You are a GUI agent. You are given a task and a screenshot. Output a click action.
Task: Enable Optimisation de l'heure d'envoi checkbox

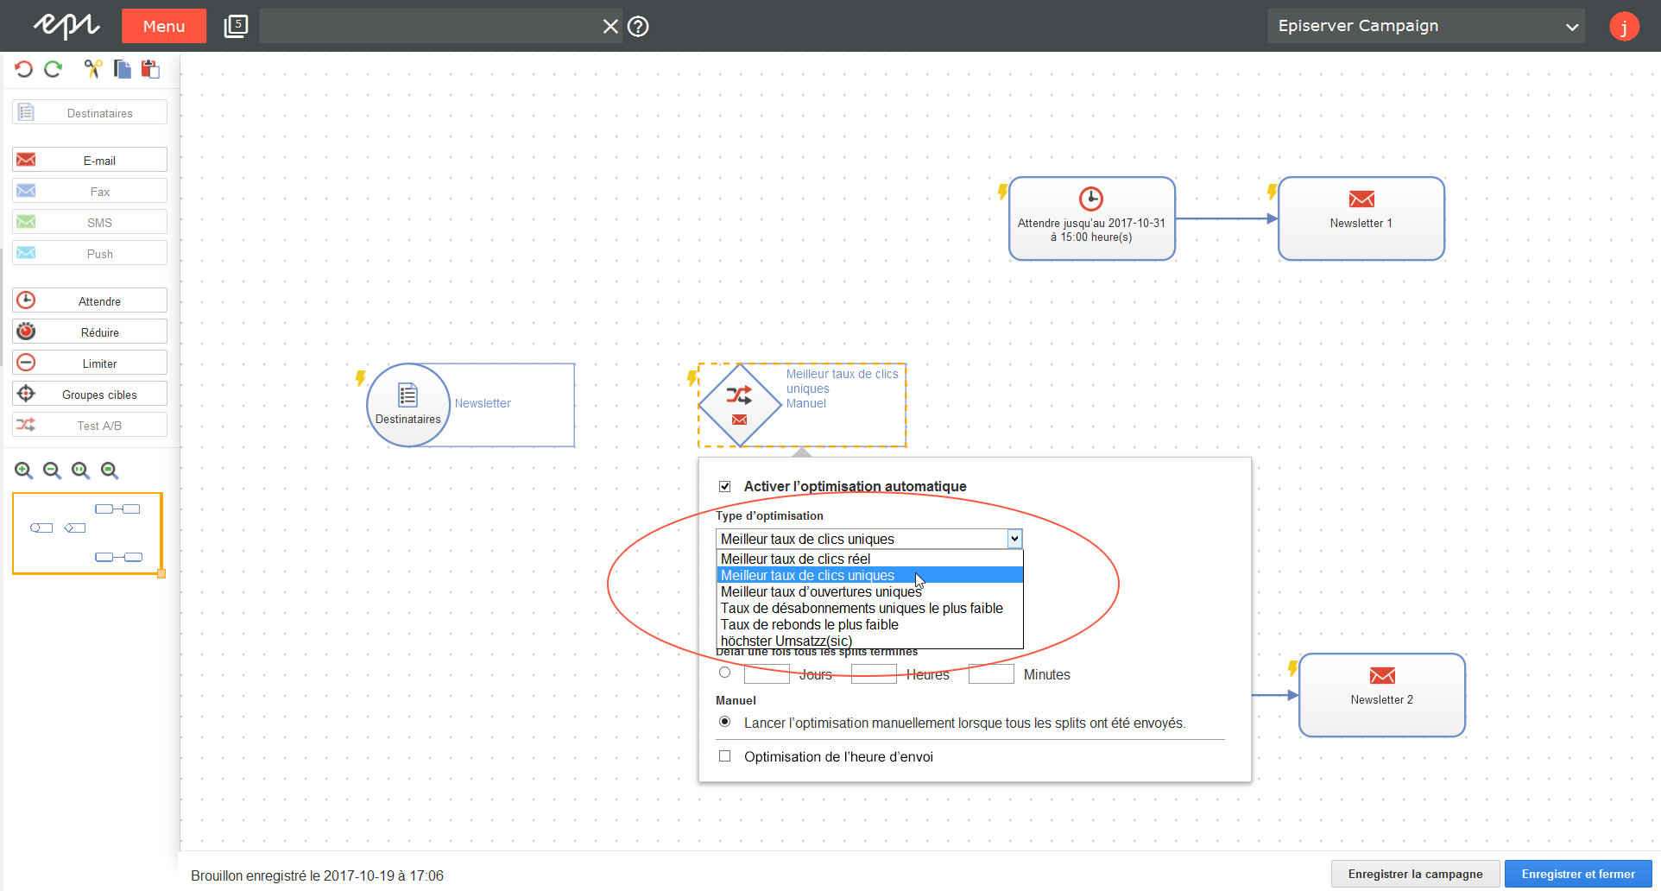tap(725, 756)
